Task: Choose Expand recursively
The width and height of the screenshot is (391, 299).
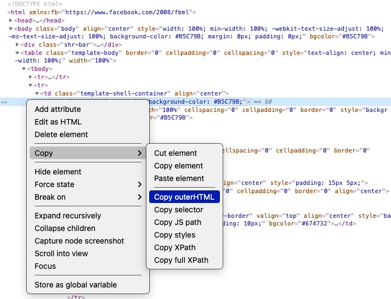Action: coord(88,216)
